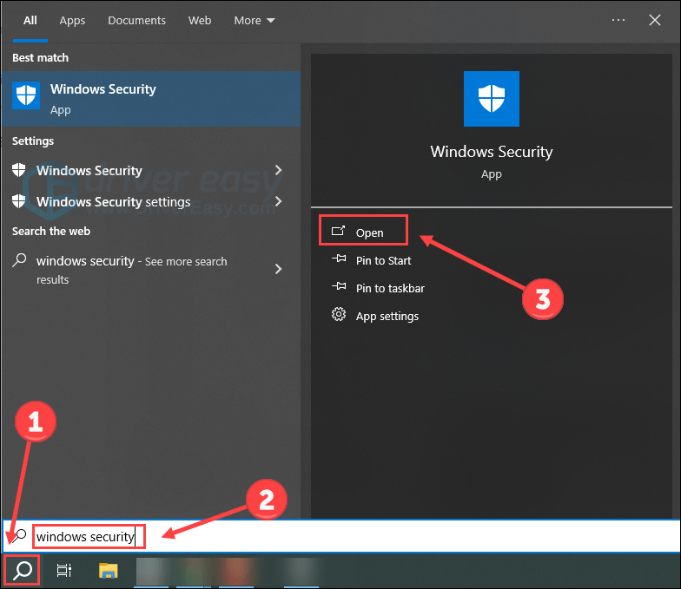Click shield icon beside Windows Security settings
The image size is (681, 589).
point(19,201)
